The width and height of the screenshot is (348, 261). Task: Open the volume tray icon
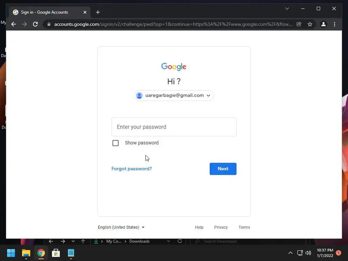tap(308, 253)
